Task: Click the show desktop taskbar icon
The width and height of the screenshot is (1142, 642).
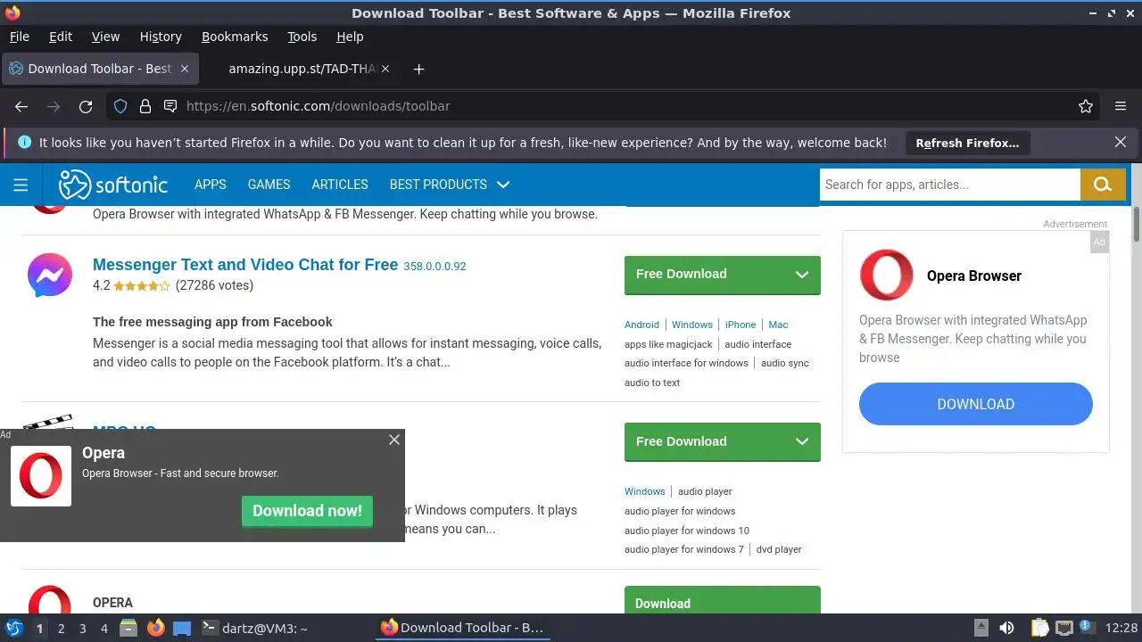Action: click(182, 628)
